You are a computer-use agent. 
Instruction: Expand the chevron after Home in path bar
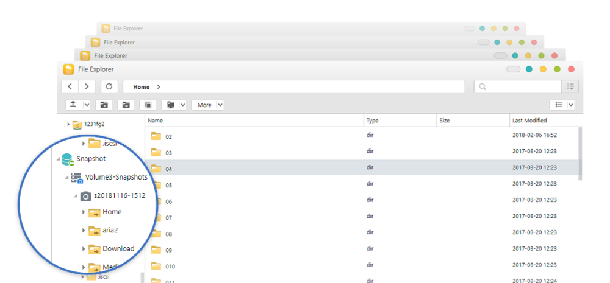click(159, 87)
